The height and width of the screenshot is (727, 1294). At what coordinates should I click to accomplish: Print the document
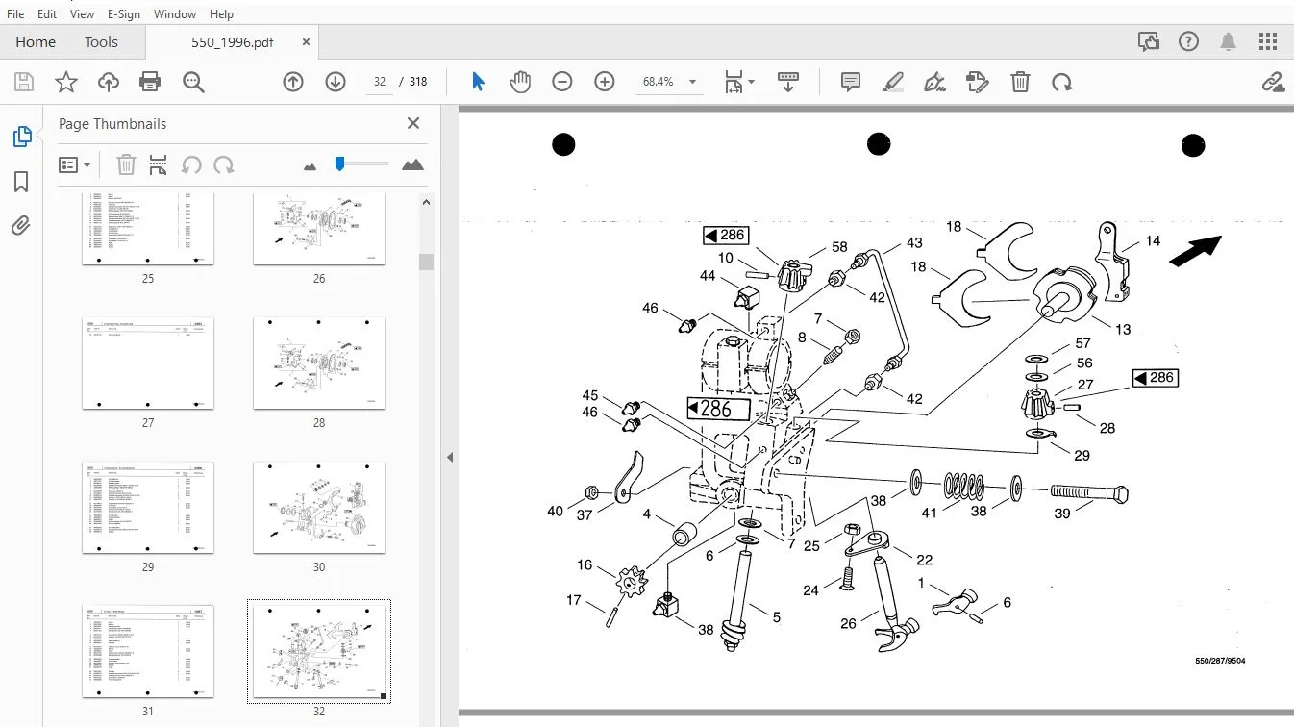150,83
